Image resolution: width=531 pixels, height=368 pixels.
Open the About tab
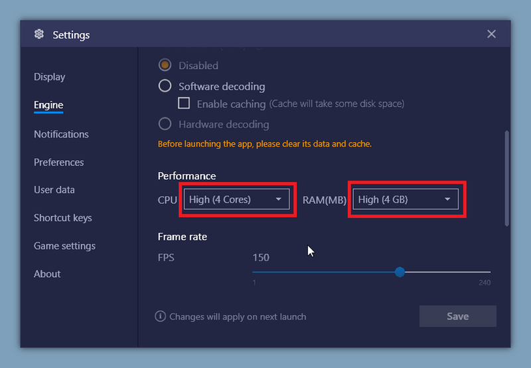[47, 274]
